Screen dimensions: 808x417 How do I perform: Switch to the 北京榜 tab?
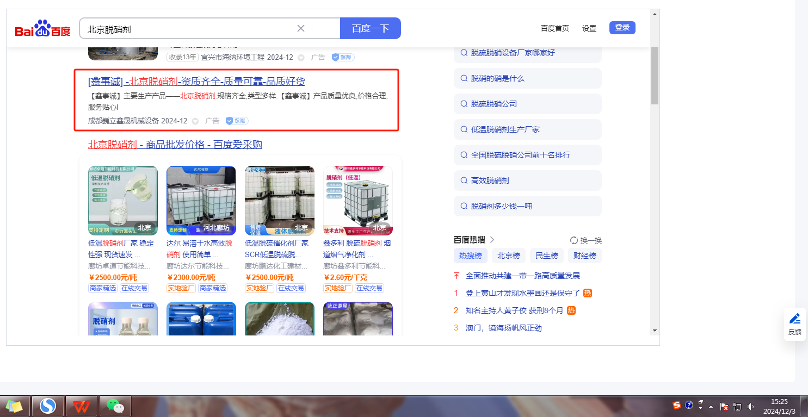pyautogui.click(x=509, y=256)
